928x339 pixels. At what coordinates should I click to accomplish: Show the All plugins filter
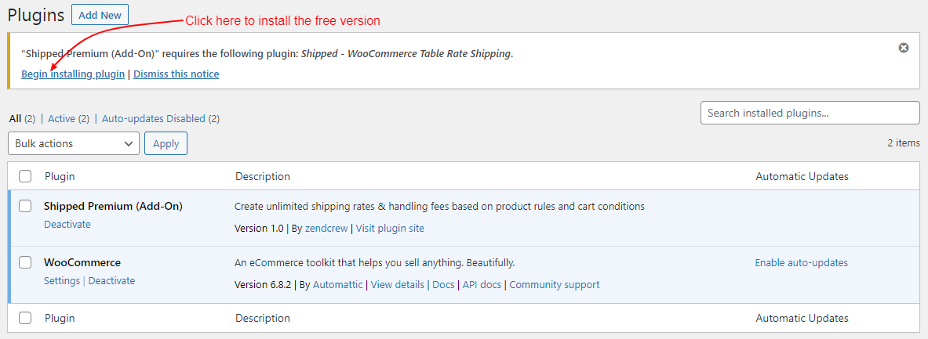[15, 119]
